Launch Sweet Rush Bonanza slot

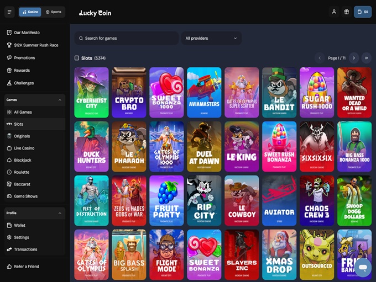pos(279,146)
